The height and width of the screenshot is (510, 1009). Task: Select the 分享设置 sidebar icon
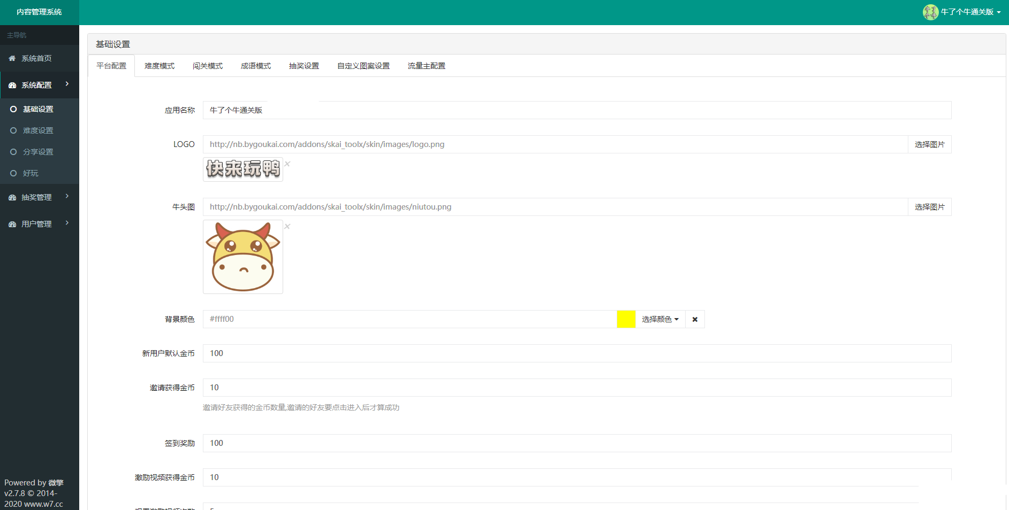click(x=14, y=151)
